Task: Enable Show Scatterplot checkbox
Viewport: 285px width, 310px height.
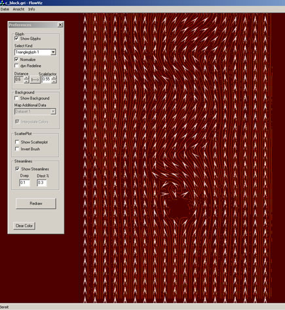Action: pos(17,142)
